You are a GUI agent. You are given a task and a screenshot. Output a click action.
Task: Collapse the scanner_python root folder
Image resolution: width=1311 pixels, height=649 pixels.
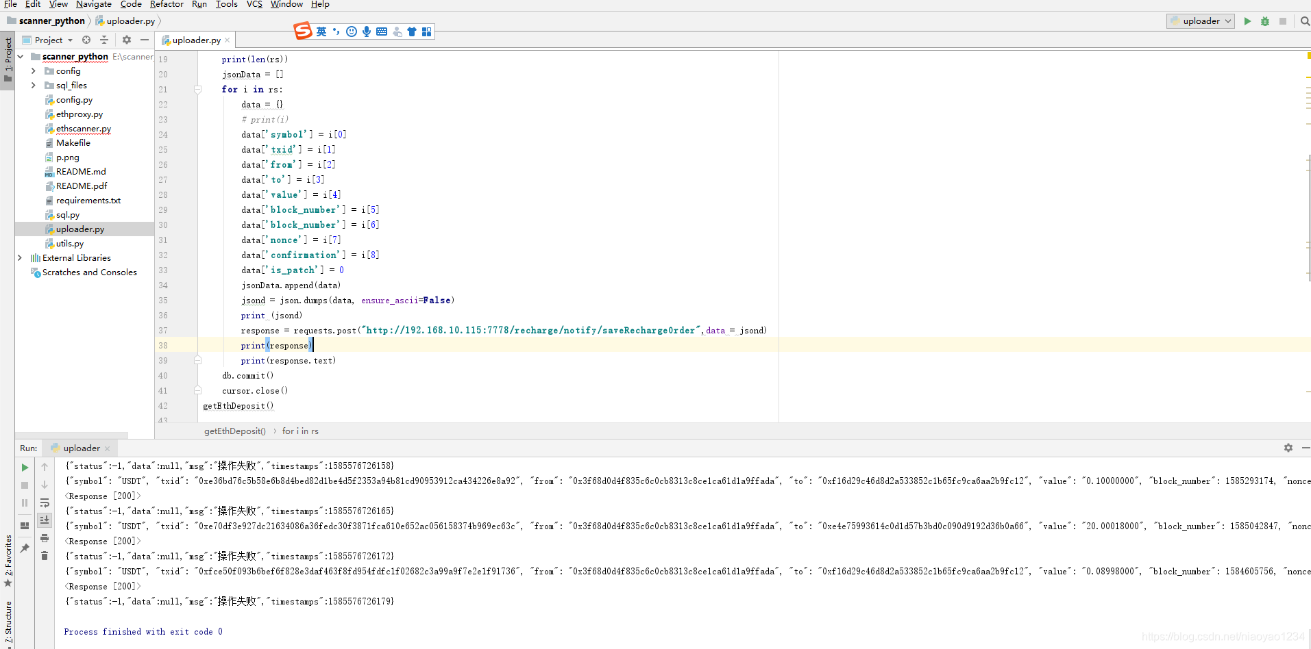click(x=21, y=56)
